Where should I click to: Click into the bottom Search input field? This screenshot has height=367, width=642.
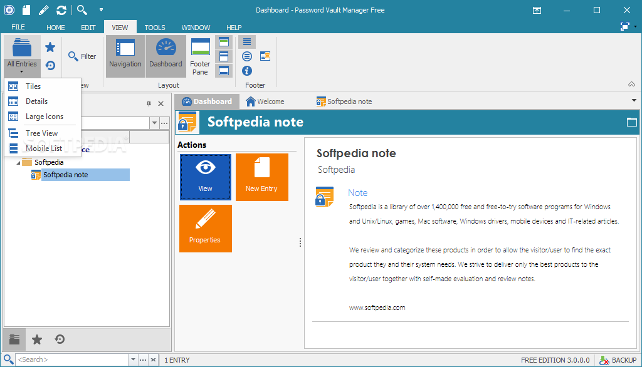tap(72, 359)
